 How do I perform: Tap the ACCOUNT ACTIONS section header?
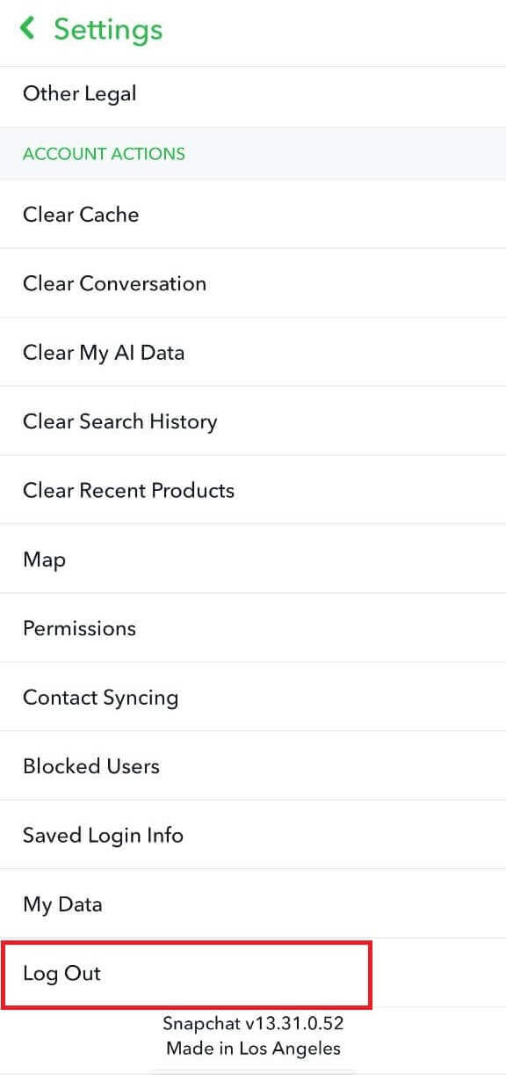(103, 154)
